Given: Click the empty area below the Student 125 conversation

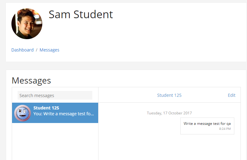Looking at the screenshot, I should [x=55, y=141].
